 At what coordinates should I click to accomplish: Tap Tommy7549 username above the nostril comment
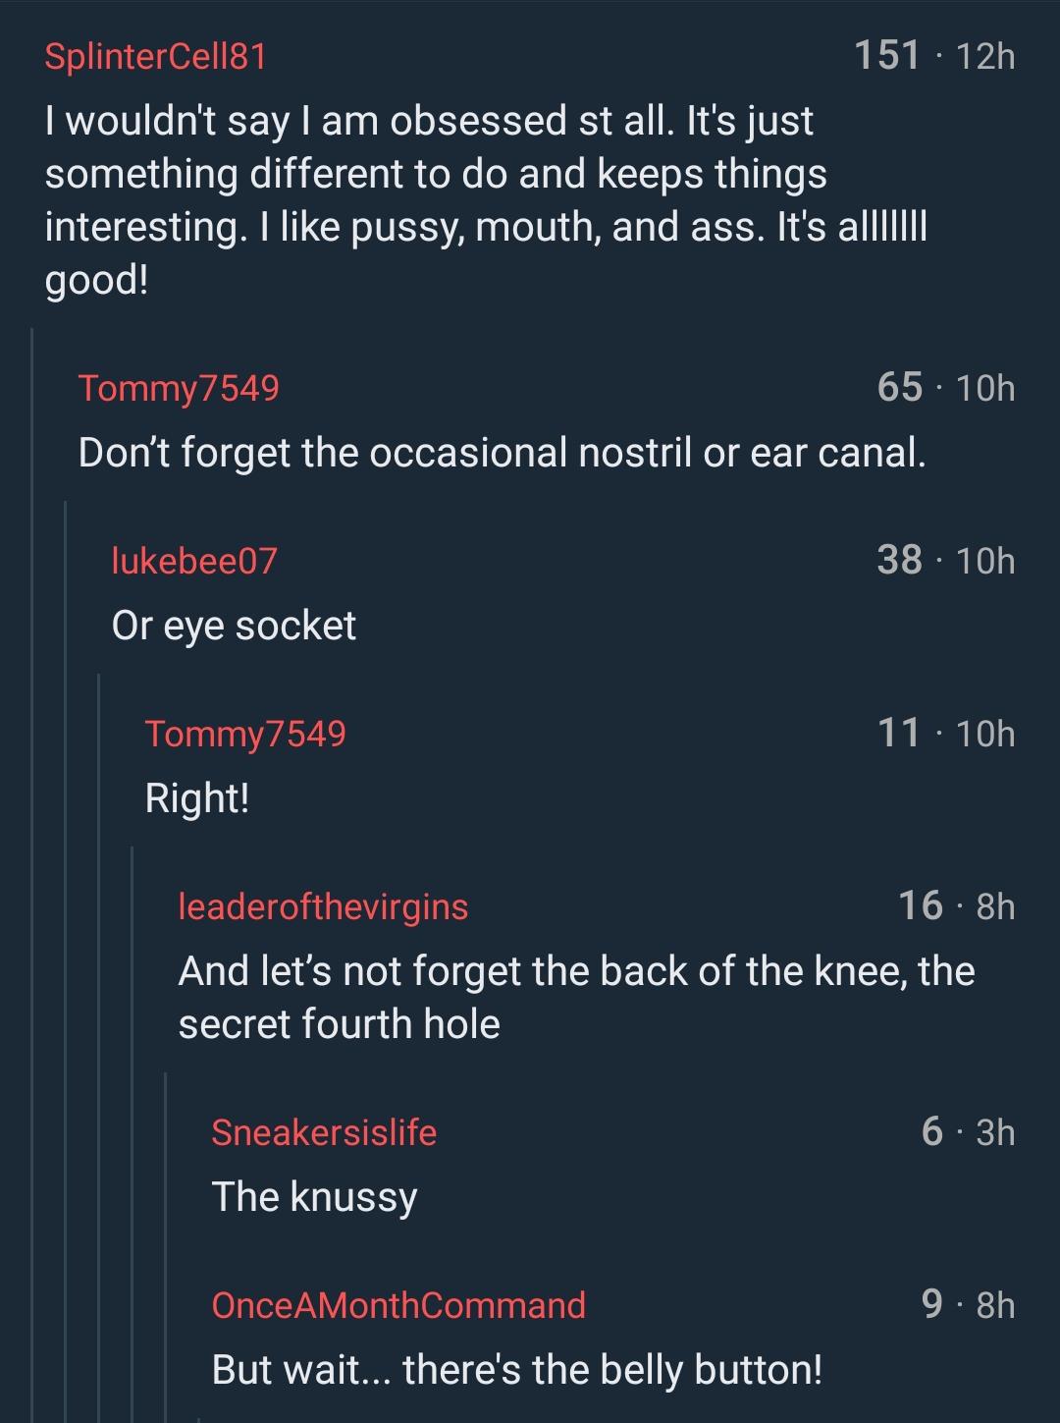pos(179,388)
